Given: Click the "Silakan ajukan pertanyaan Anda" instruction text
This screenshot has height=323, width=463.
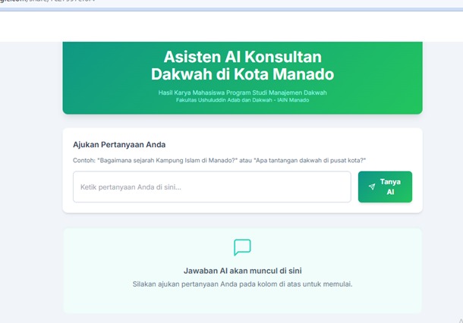Looking at the screenshot, I should 242,284.
